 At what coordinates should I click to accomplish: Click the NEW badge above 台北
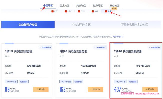tap(114, 9)
